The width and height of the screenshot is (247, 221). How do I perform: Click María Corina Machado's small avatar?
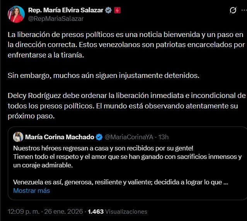(x=18, y=137)
